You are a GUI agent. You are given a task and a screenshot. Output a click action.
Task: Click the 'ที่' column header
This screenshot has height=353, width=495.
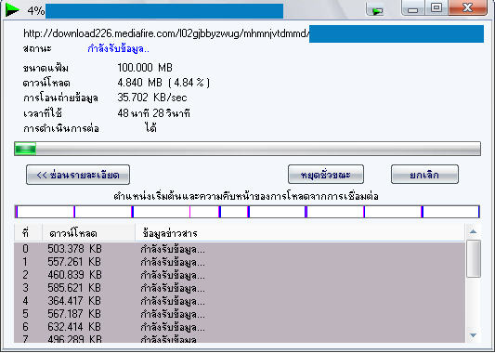coord(29,233)
